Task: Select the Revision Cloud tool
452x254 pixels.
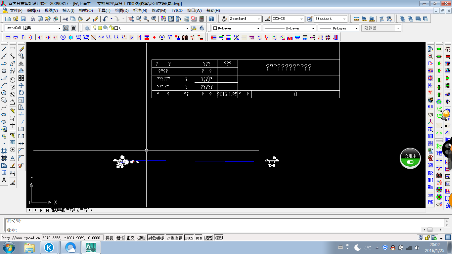Action: click(4, 100)
